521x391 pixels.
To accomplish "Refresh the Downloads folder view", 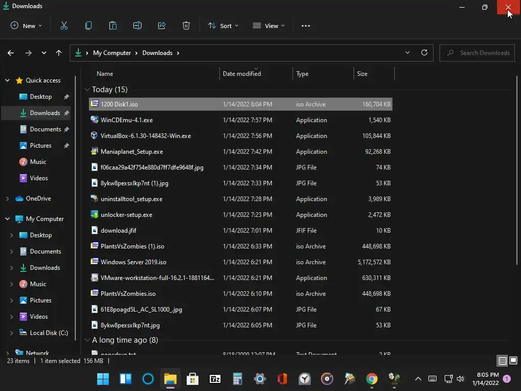I will [424, 52].
